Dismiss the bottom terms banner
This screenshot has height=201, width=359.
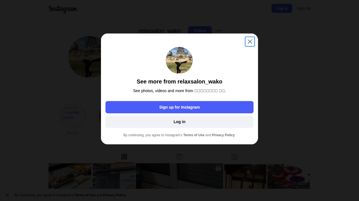(7, 195)
